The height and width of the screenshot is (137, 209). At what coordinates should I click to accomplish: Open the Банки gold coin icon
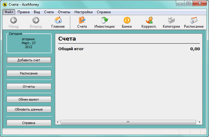click(127, 20)
